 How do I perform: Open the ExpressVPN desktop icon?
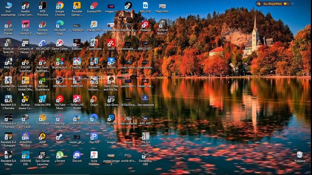pos(94,8)
